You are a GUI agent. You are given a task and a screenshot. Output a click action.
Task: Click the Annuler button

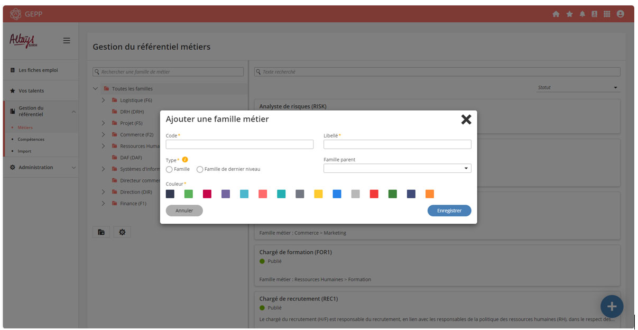pyautogui.click(x=184, y=210)
